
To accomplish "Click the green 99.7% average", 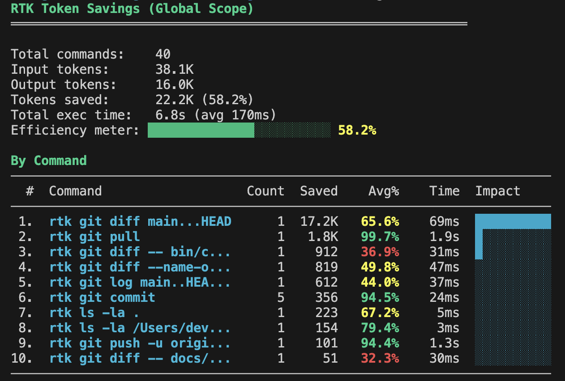I will [x=380, y=237].
